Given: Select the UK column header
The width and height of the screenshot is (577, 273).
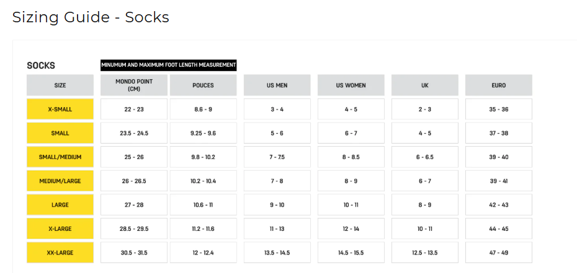Looking at the screenshot, I should (x=425, y=85).
